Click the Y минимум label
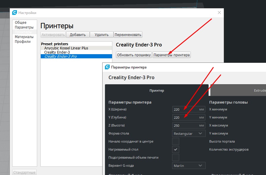Image resolution: width=266 pixels, height=175 pixels. tap(218, 117)
